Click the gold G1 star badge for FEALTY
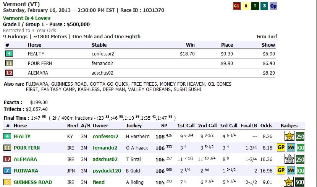Image resolution: width=317 pixels, height=187 pixels. click(291, 136)
